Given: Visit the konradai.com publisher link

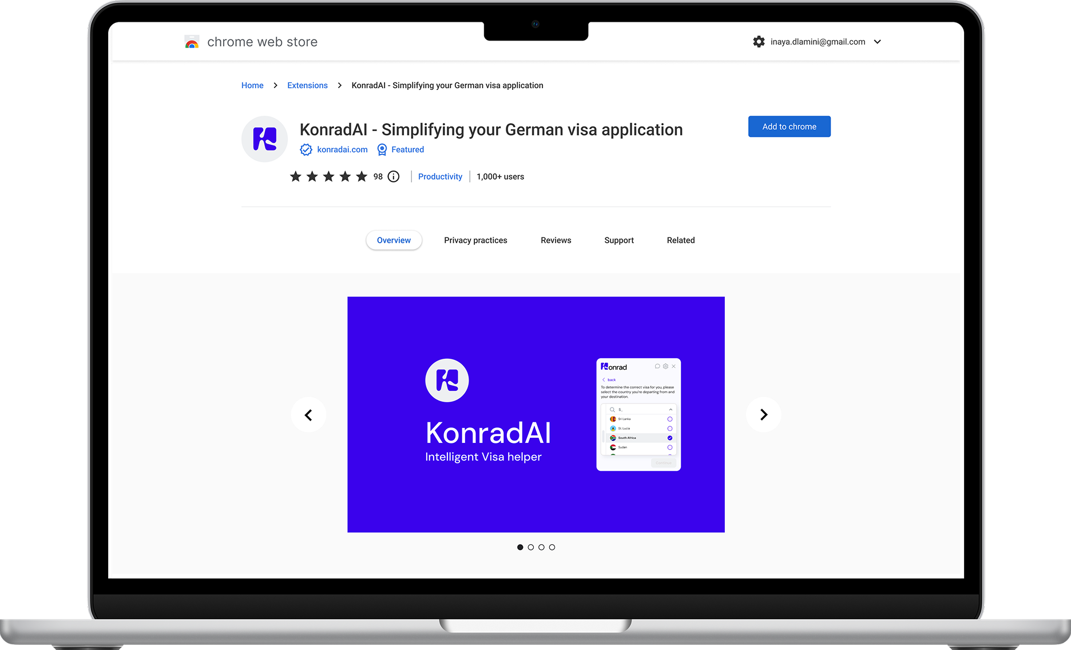Looking at the screenshot, I should [x=342, y=149].
